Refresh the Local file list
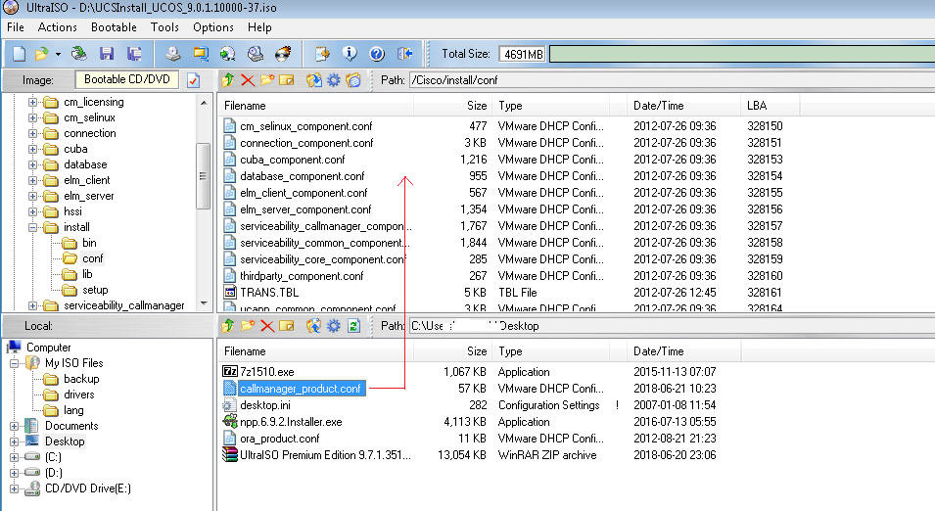935x511 pixels. tap(353, 326)
